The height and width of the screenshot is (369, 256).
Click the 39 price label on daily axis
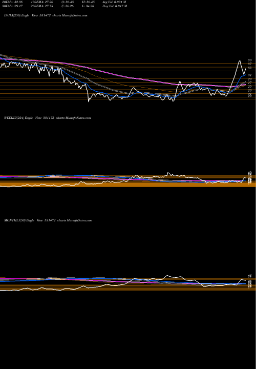coord(250,60)
